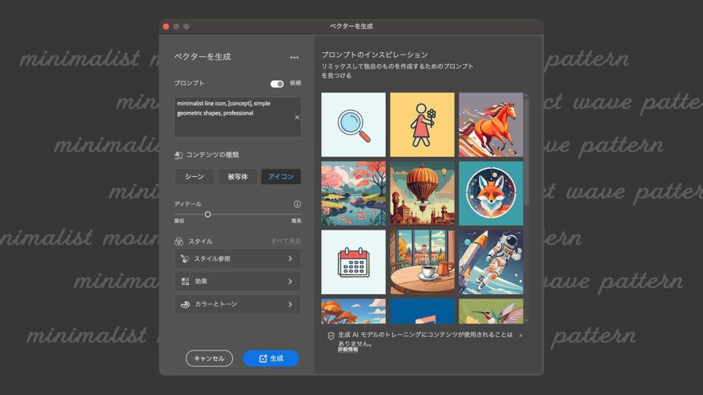Viewport: 703px width, 395px height.
Task: Select the アイコン content type
Action: point(281,177)
